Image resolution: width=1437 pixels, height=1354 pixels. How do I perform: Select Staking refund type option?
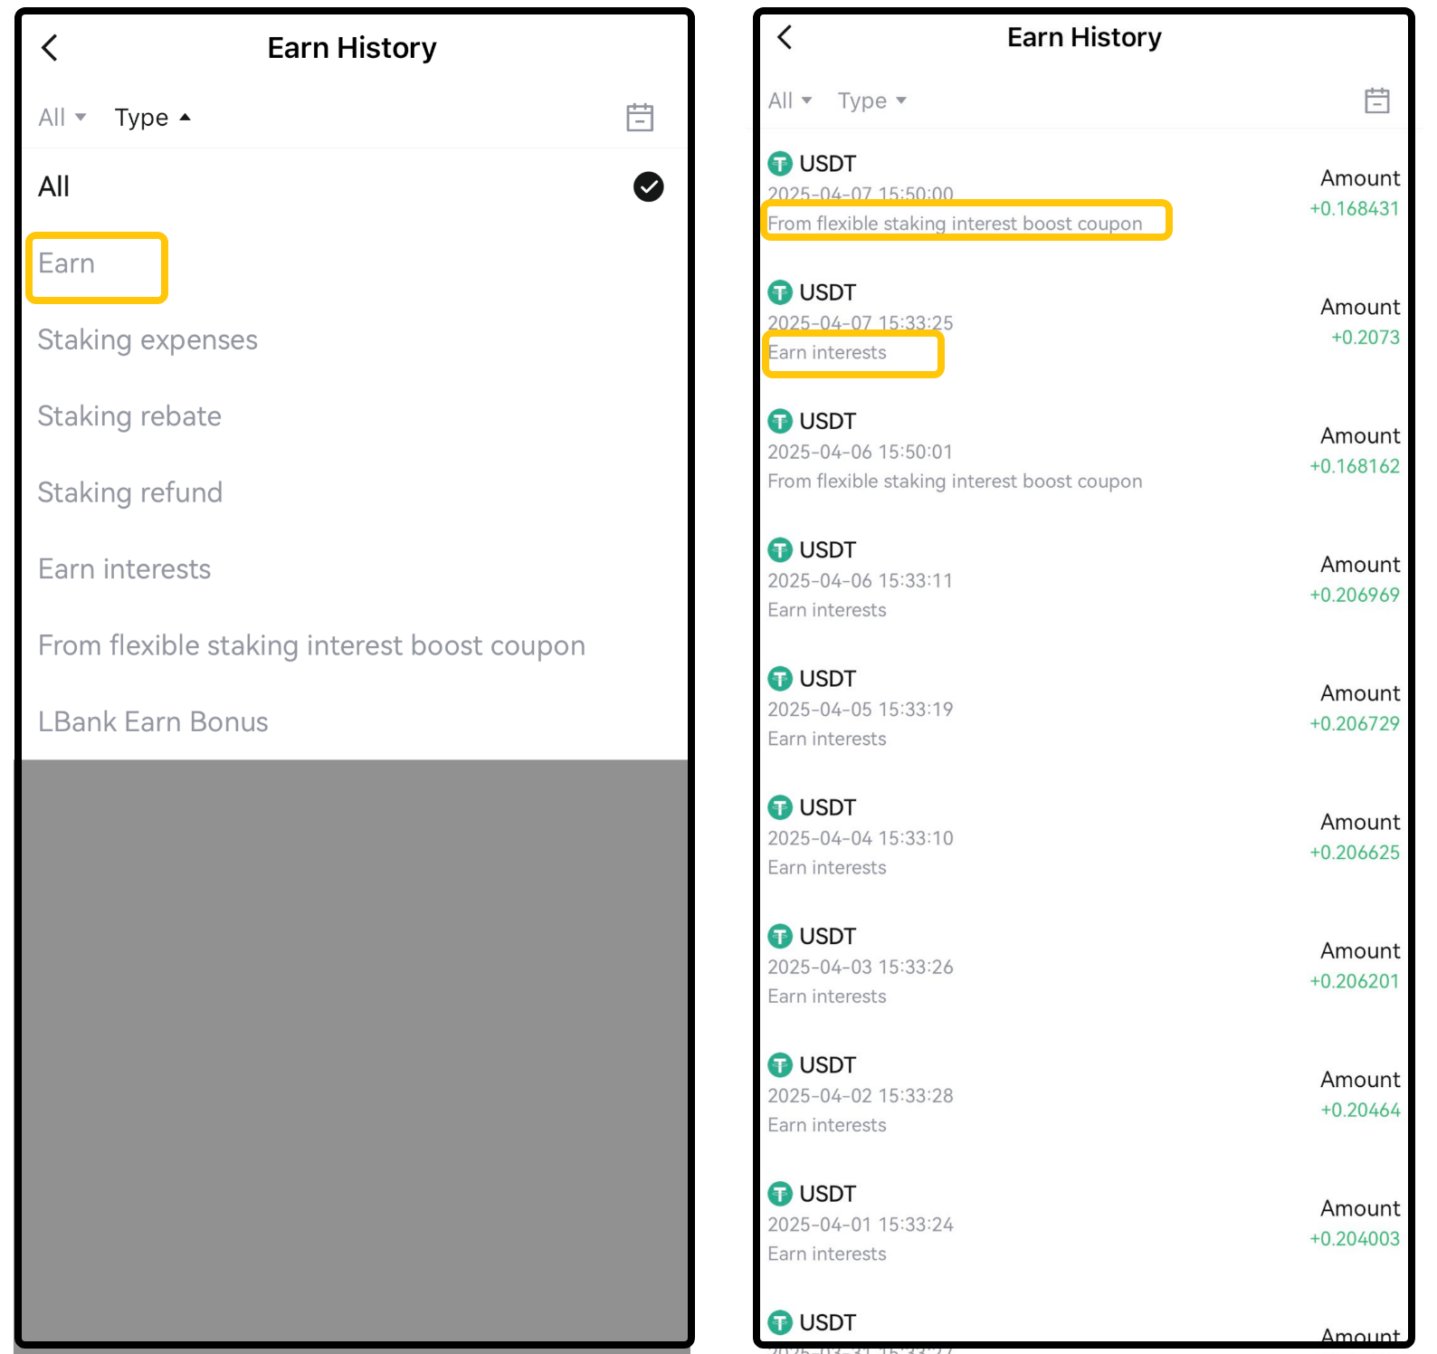coord(130,492)
